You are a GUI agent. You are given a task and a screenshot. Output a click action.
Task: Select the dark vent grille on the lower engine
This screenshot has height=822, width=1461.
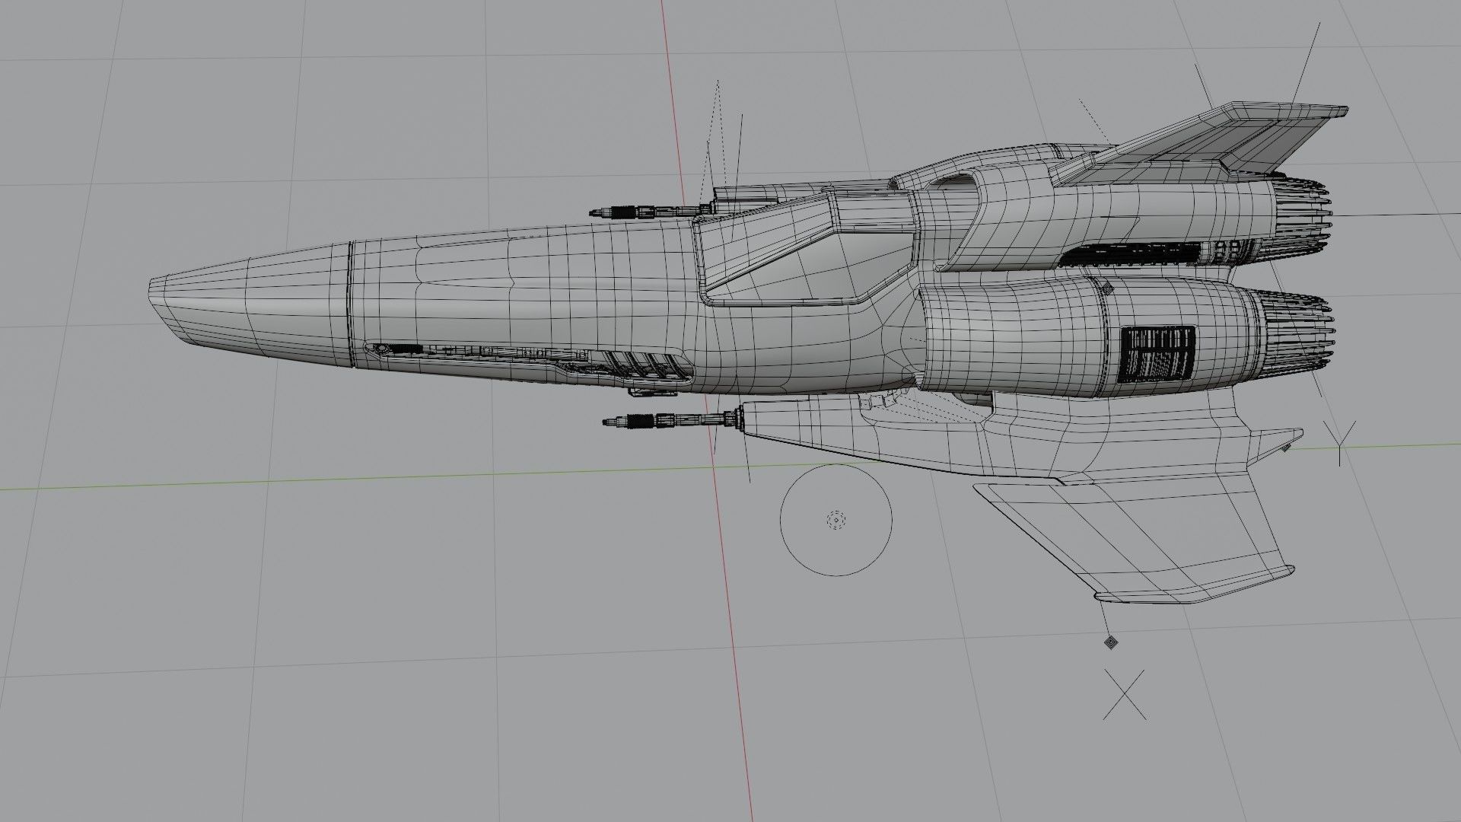click(x=1158, y=354)
